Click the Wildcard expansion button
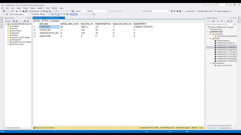Viewport: 241px width, 135px height. click(x=222, y=11)
